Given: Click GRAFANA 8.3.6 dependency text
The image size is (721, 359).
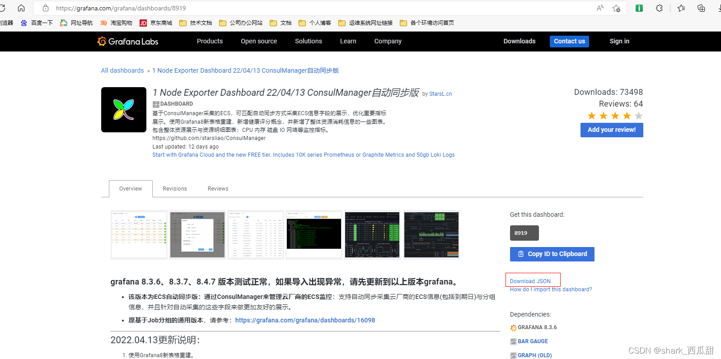Looking at the screenshot, I should [x=537, y=327].
